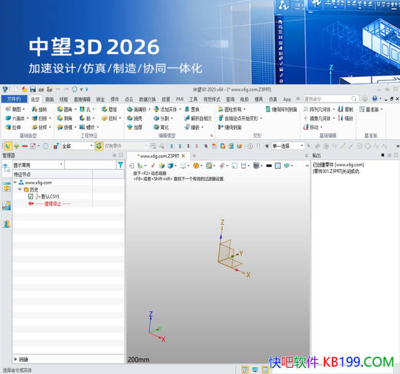Image resolution: width=400 pixels, height=374 pixels.
Task: Toggle the highlighted icon beside 仅有零件
Action: [x=99, y=146]
